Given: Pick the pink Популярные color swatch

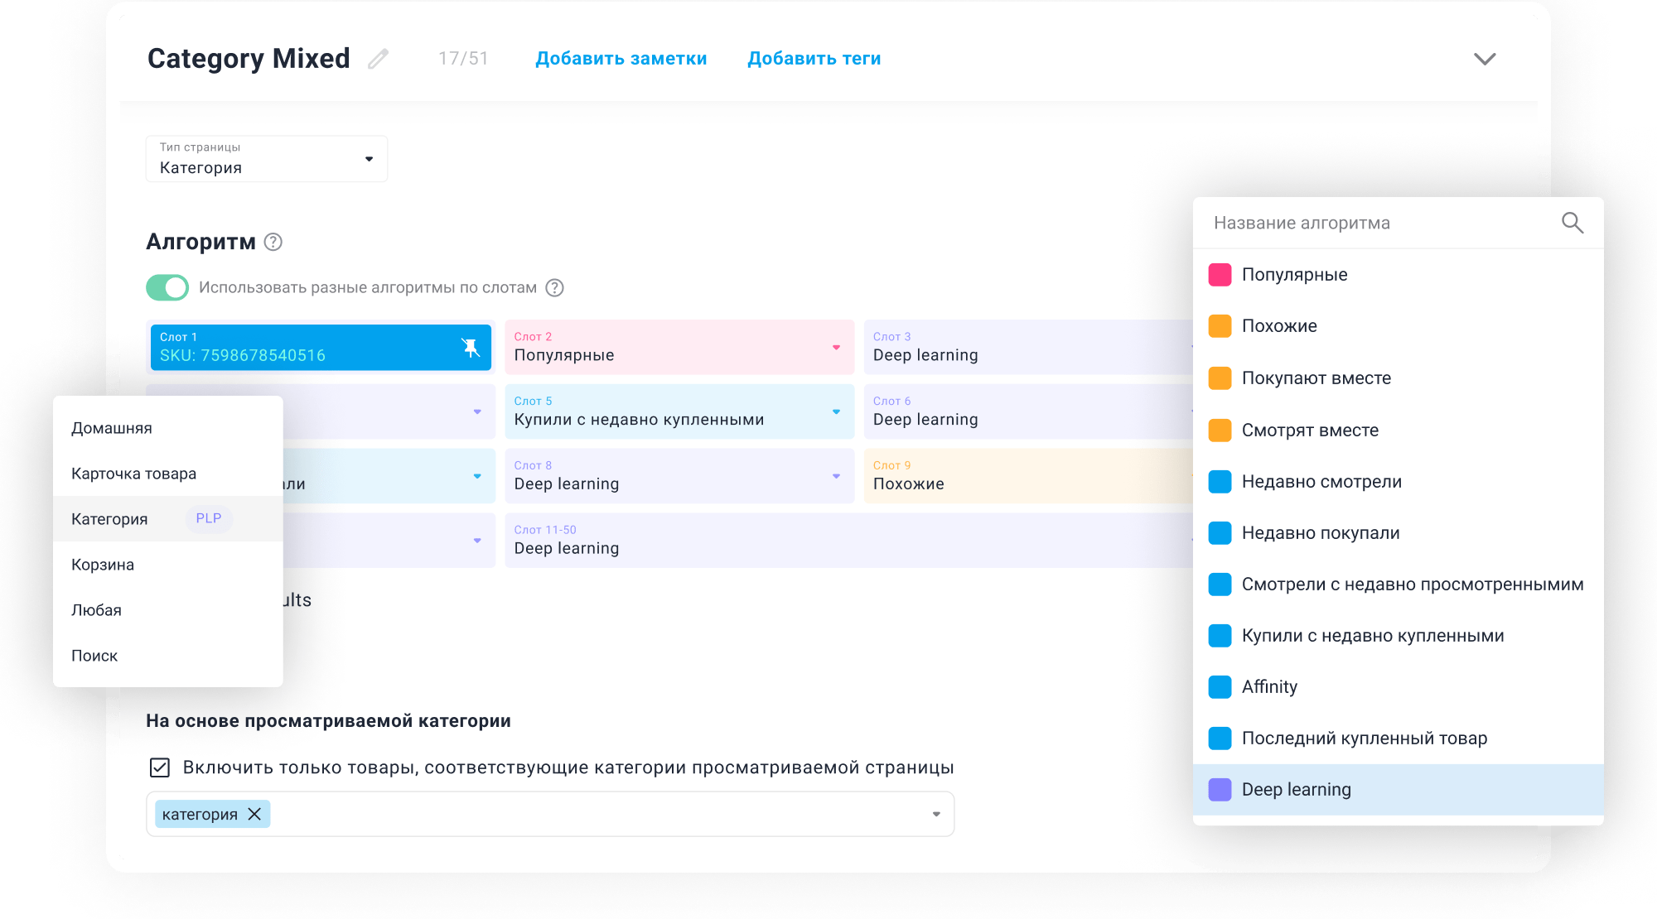Looking at the screenshot, I should pos(1220,275).
